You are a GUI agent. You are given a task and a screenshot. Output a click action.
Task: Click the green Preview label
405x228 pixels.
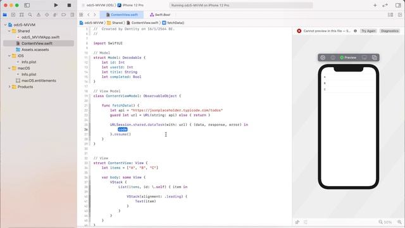(348, 58)
